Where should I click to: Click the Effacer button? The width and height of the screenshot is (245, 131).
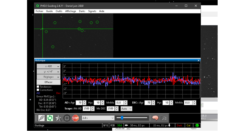[48, 82]
